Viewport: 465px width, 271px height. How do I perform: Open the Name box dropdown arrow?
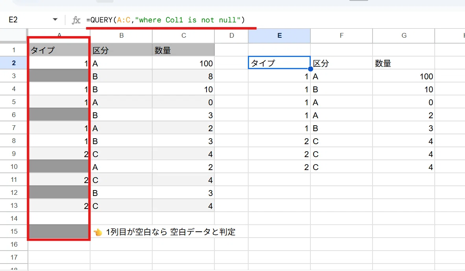click(x=55, y=20)
